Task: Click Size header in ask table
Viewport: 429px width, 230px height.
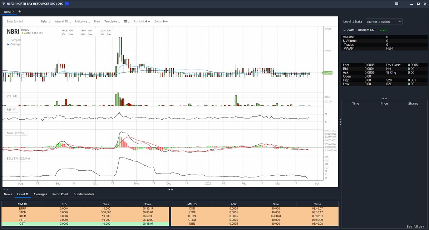Action: coord(276,204)
